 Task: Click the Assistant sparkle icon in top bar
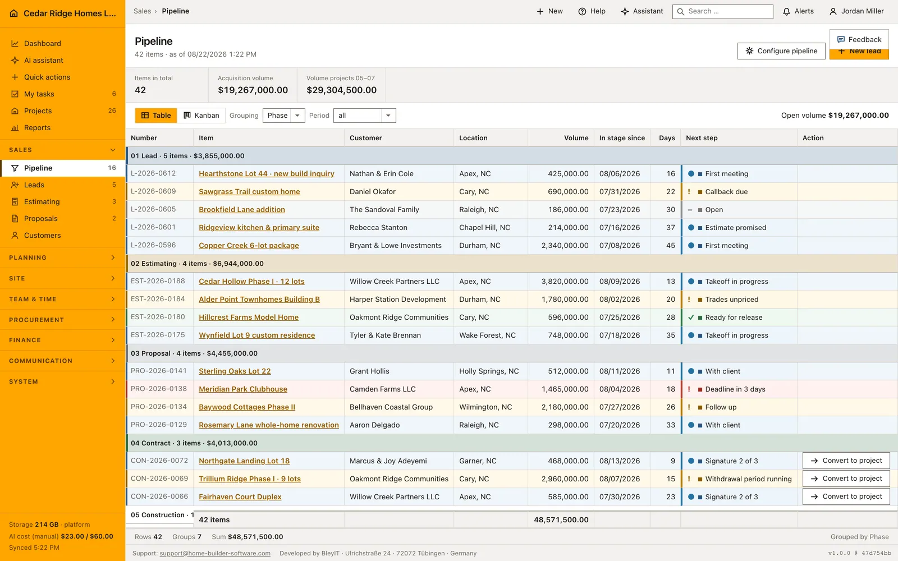pyautogui.click(x=625, y=11)
